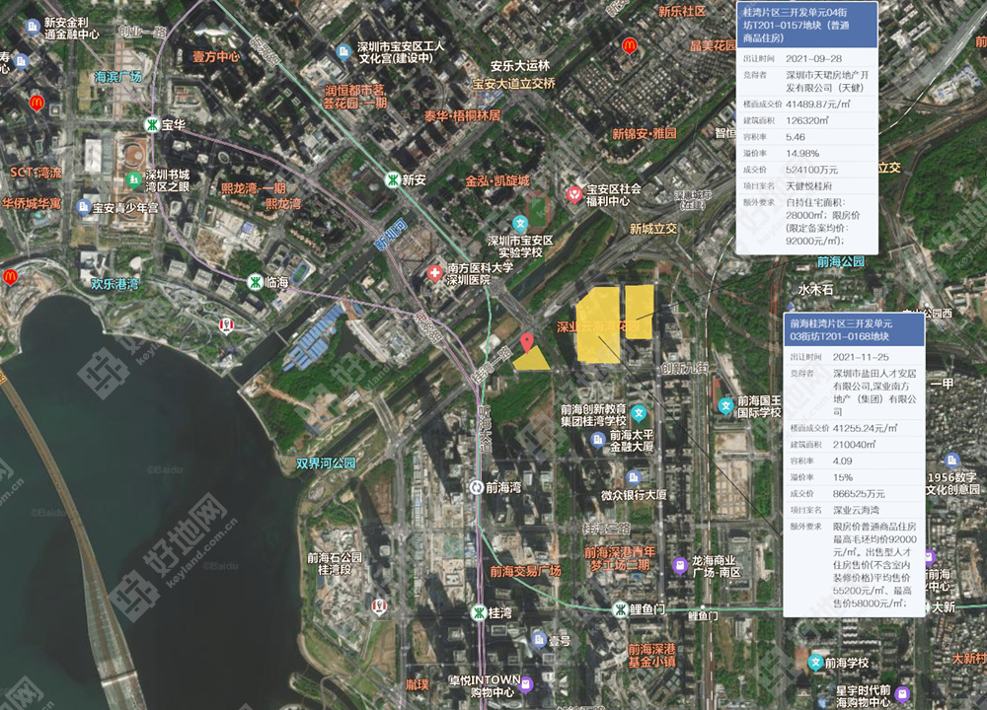Select the narrow rectangular yellow parcel near 水木石

click(639, 312)
